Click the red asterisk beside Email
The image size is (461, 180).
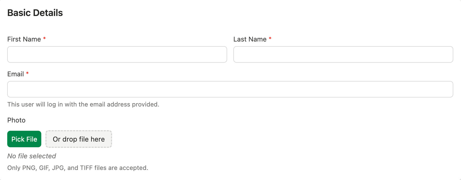coord(27,74)
